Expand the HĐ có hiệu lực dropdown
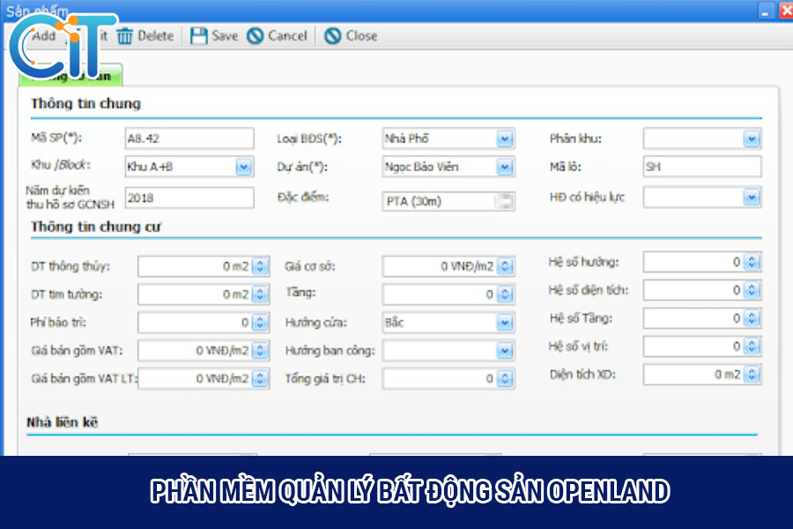793x529 pixels. (752, 197)
